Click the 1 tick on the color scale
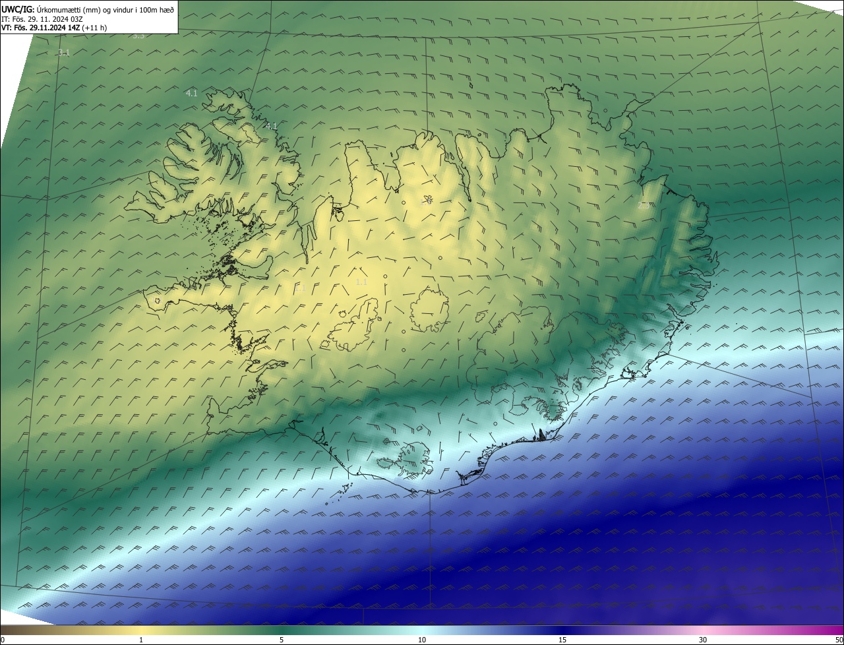The height and width of the screenshot is (645, 844). pyautogui.click(x=141, y=640)
